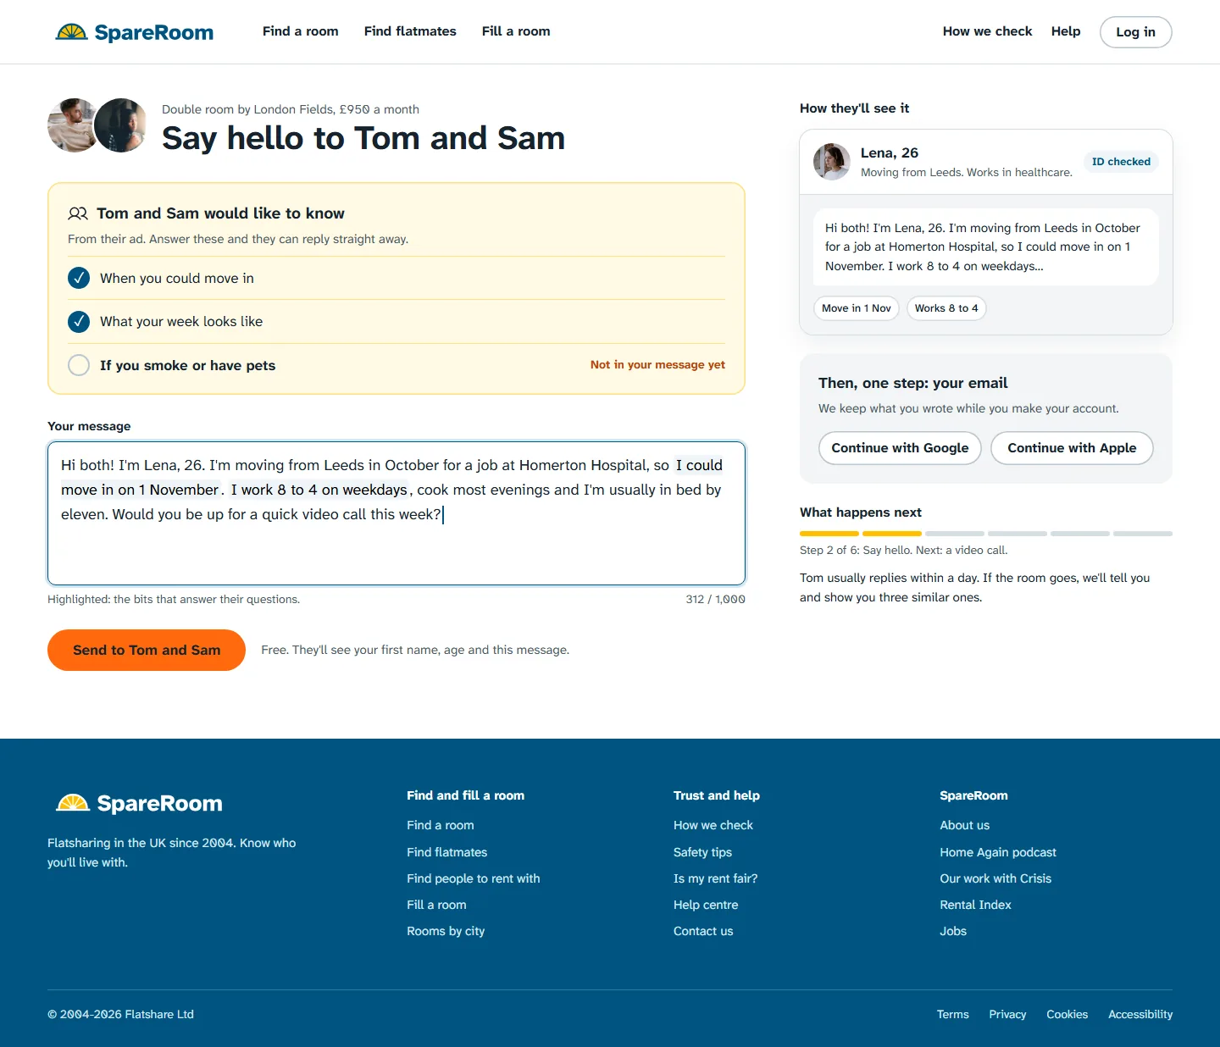
Task: Click Tom's profile photo
Action: click(73, 125)
